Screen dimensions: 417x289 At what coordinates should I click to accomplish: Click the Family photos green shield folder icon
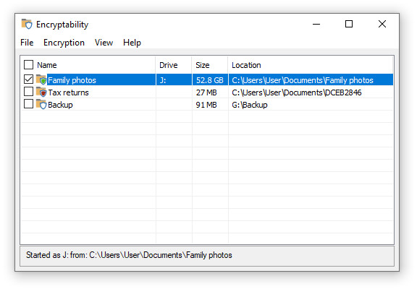point(41,79)
